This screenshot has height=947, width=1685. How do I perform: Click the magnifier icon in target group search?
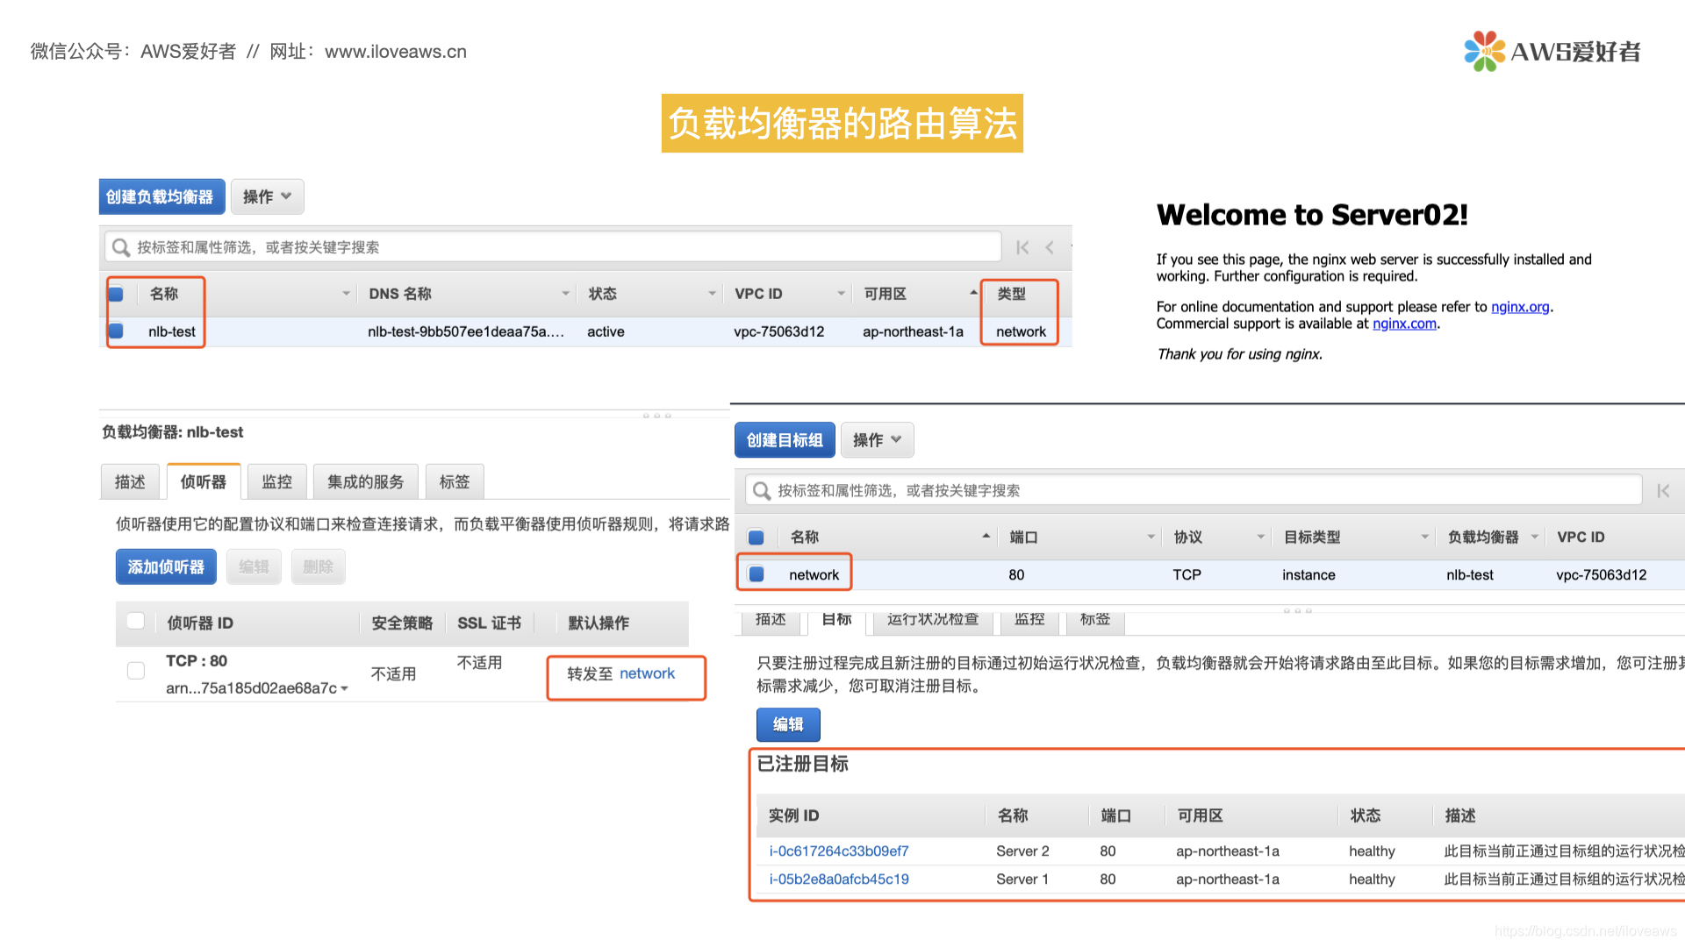[x=762, y=491]
